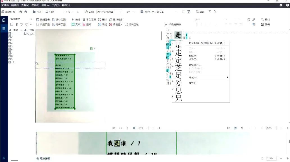290x162 pixels.
Task: Toggle the pilcrow non-printing characters button
Action: [x=242, y=128]
